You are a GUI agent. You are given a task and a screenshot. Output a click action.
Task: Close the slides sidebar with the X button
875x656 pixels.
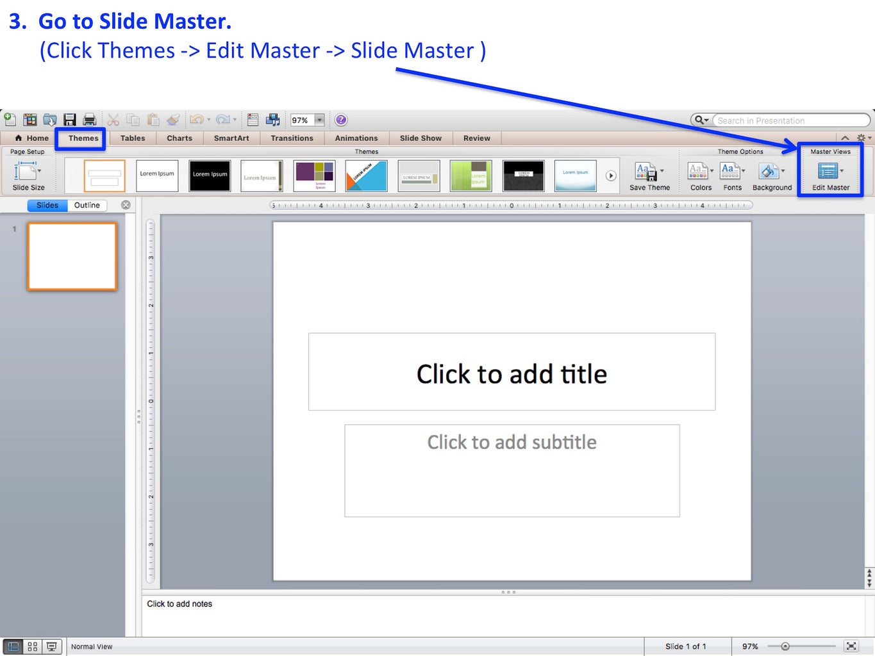coord(126,205)
